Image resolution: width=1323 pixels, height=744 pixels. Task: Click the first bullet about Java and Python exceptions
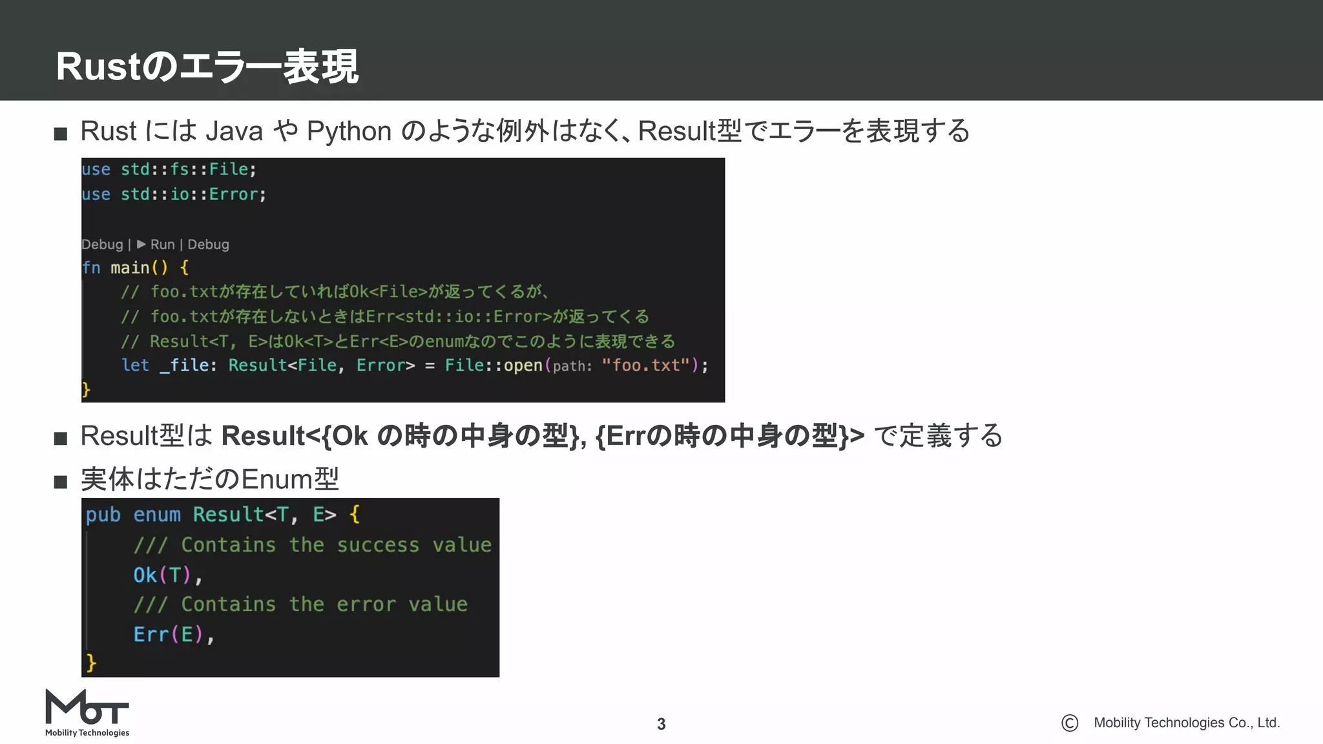[525, 131]
